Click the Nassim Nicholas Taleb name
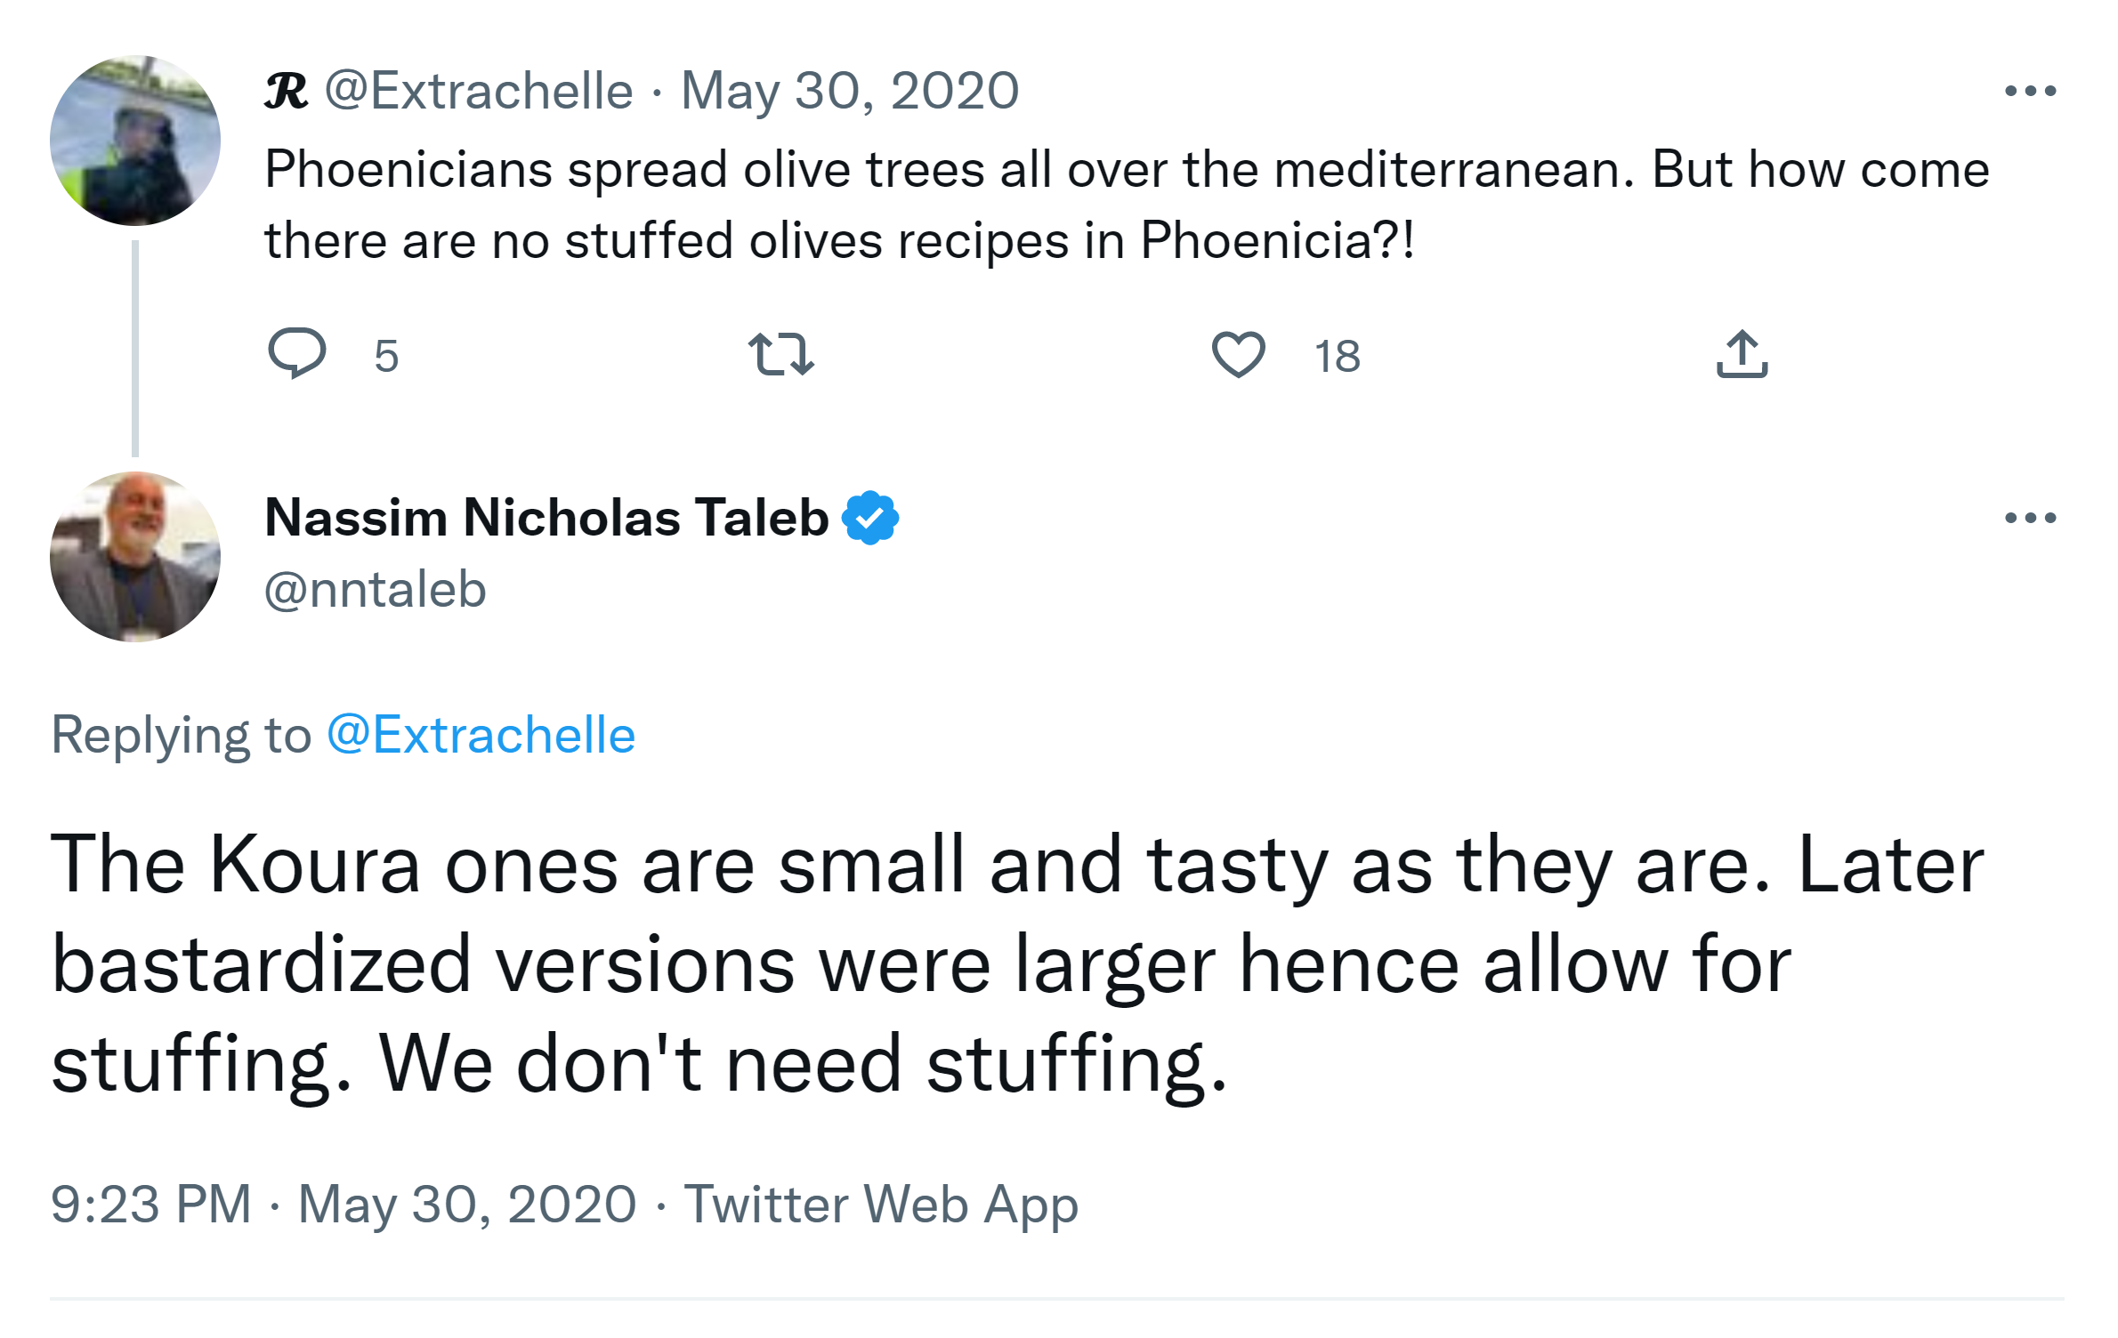Viewport: 2118px width, 1338px height. [546, 517]
